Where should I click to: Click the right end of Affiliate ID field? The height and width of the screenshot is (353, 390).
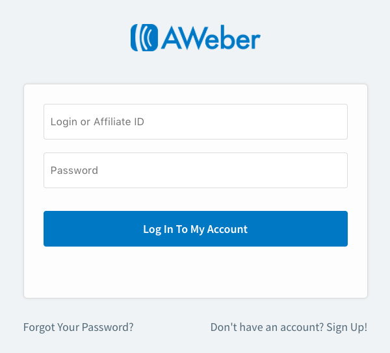click(x=333, y=121)
